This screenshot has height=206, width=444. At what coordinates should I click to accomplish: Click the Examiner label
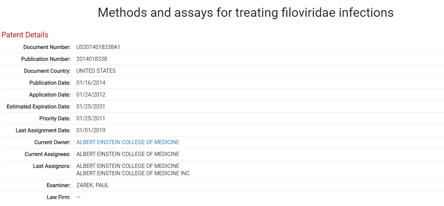click(x=58, y=185)
